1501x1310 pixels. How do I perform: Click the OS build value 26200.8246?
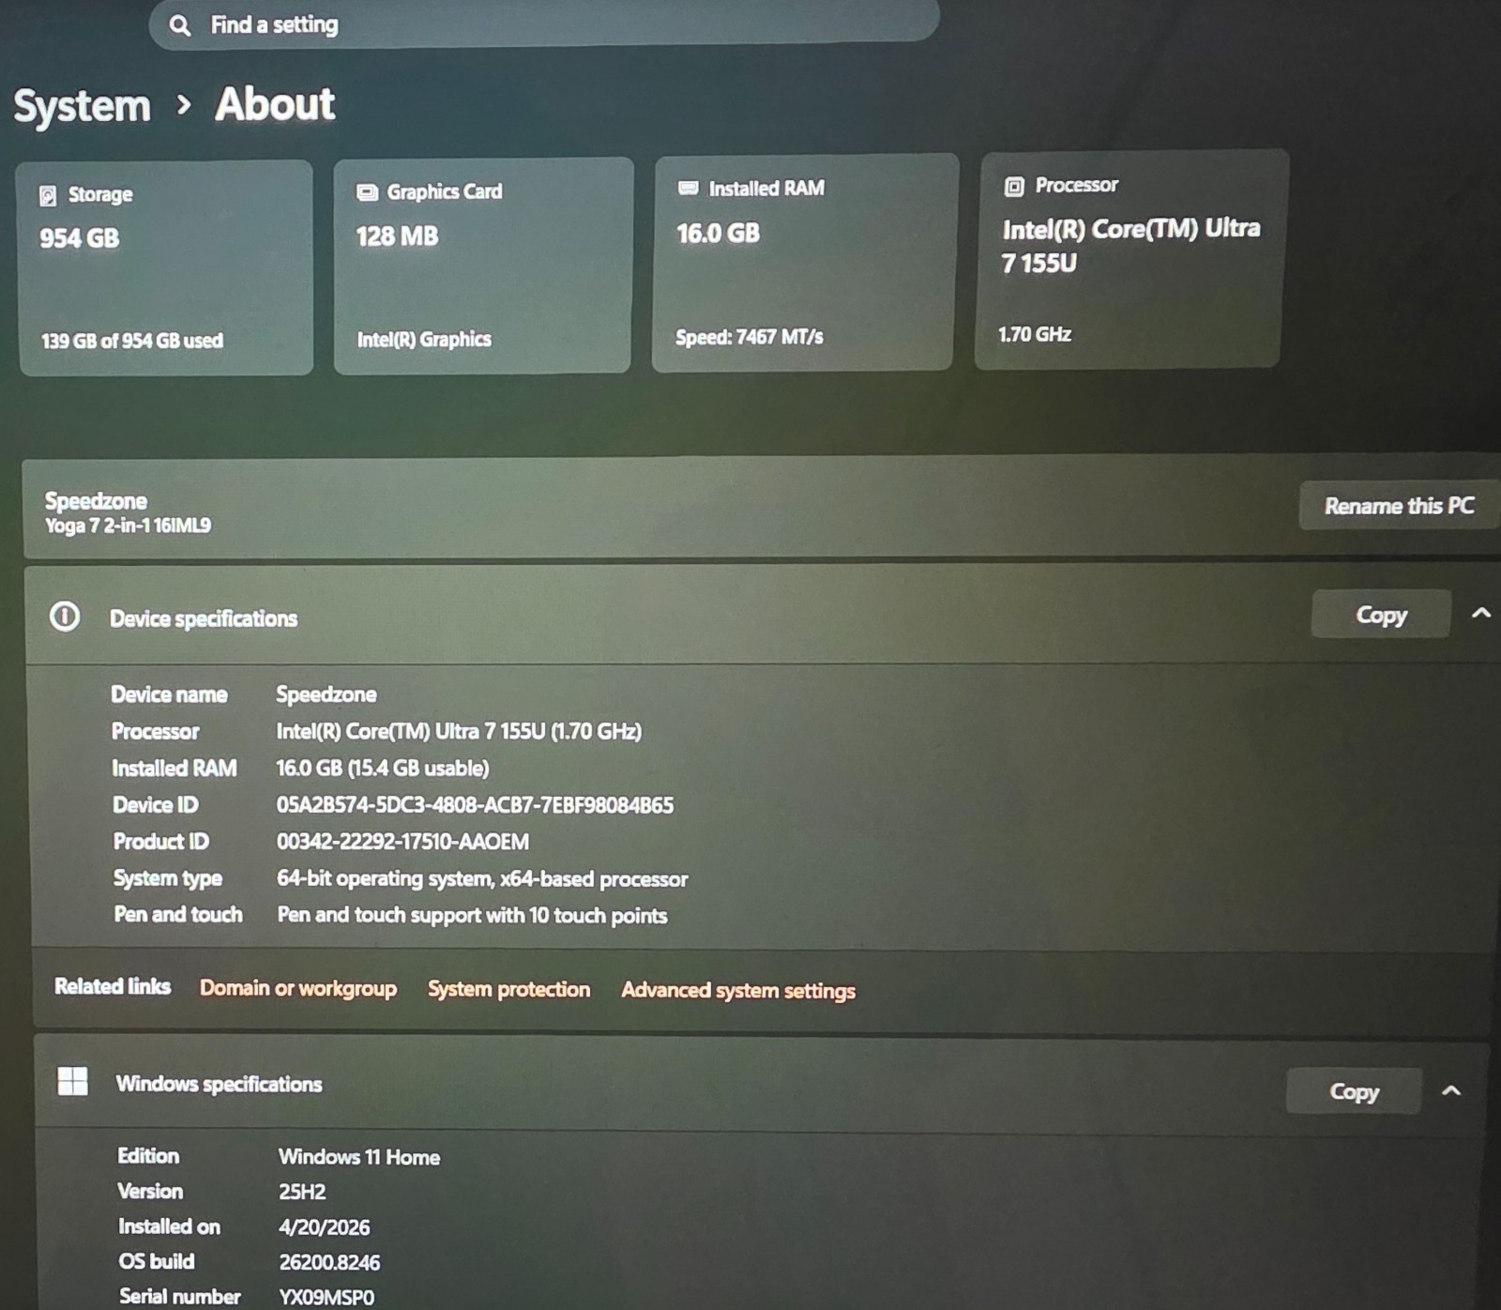329,1262
